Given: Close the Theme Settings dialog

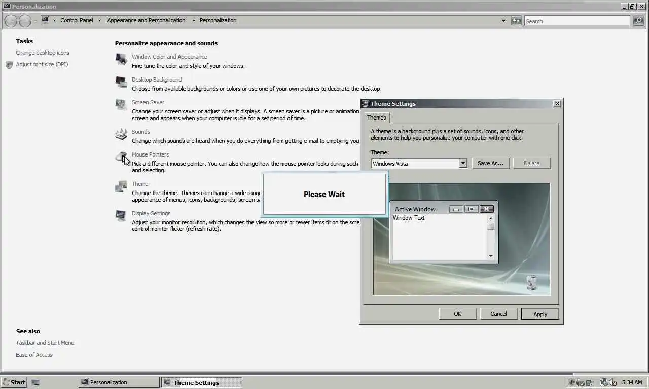Looking at the screenshot, I should point(557,103).
